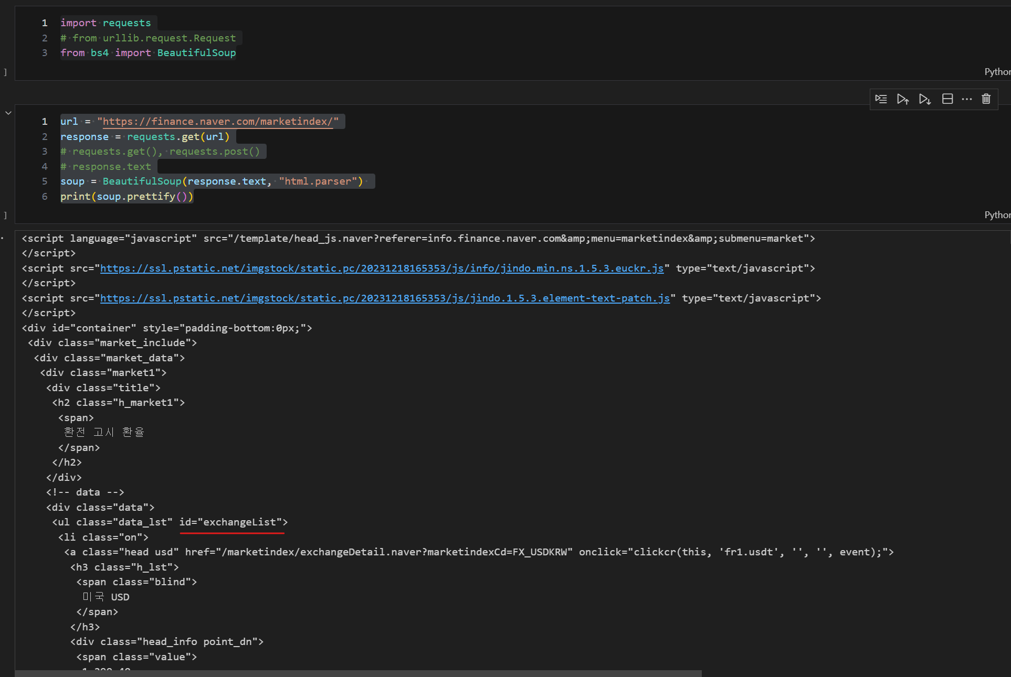
Task: Click the BeautifulSoup import line
Action: [x=148, y=53]
